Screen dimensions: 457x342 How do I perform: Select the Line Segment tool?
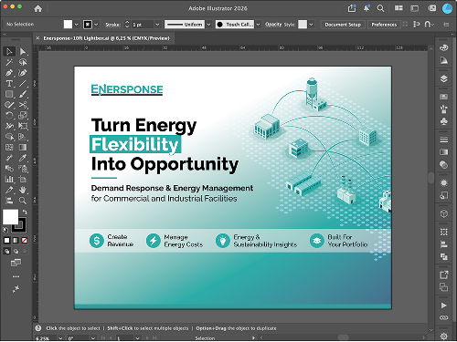(23, 84)
